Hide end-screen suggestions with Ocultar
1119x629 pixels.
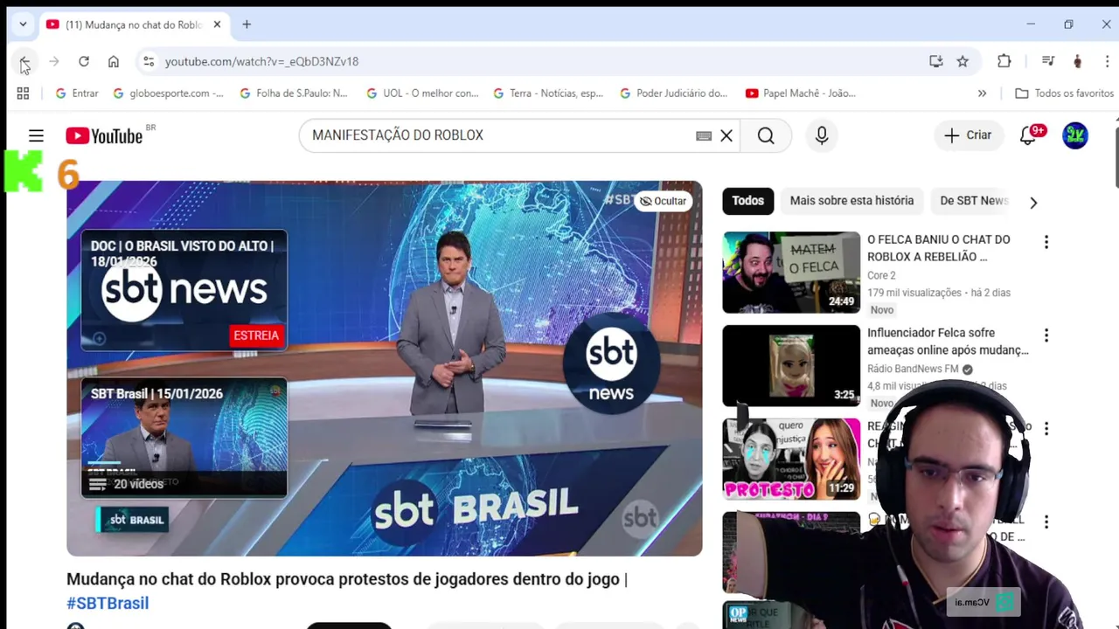tap(663, 201)
